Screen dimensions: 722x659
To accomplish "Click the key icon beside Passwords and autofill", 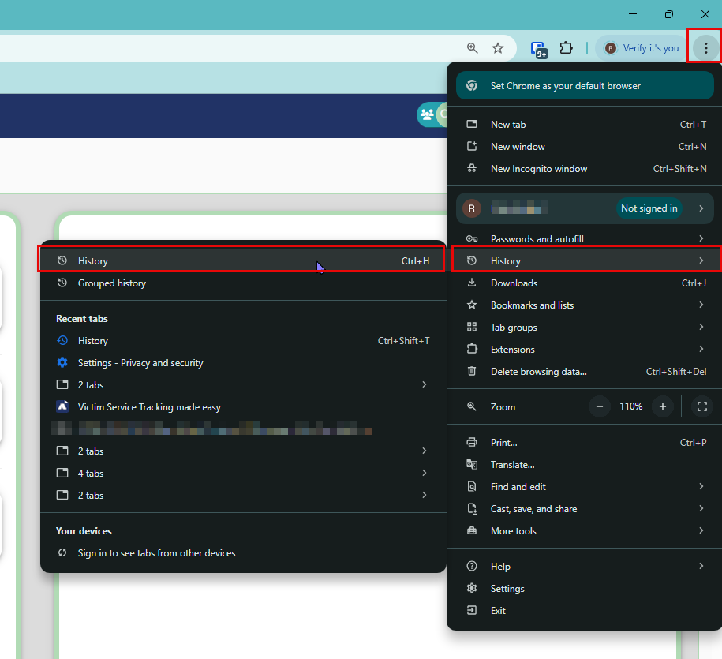I will (x=472, y=238).
